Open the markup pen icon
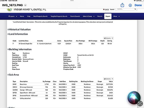This screenshot has height=108, width=144. [x=130, y=5]
